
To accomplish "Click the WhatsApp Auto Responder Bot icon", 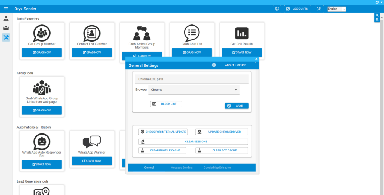I will click(x=42, y=141).
